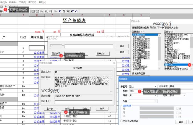Click 公式单元 in column C row 16
Image resolution: width=193 pixels, height=125 pixels.
[39, 116]
